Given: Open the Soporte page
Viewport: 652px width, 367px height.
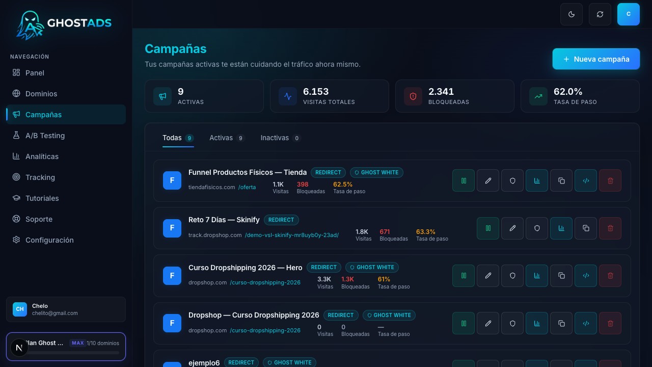Looking at the screenshot, I should (66, 219).
